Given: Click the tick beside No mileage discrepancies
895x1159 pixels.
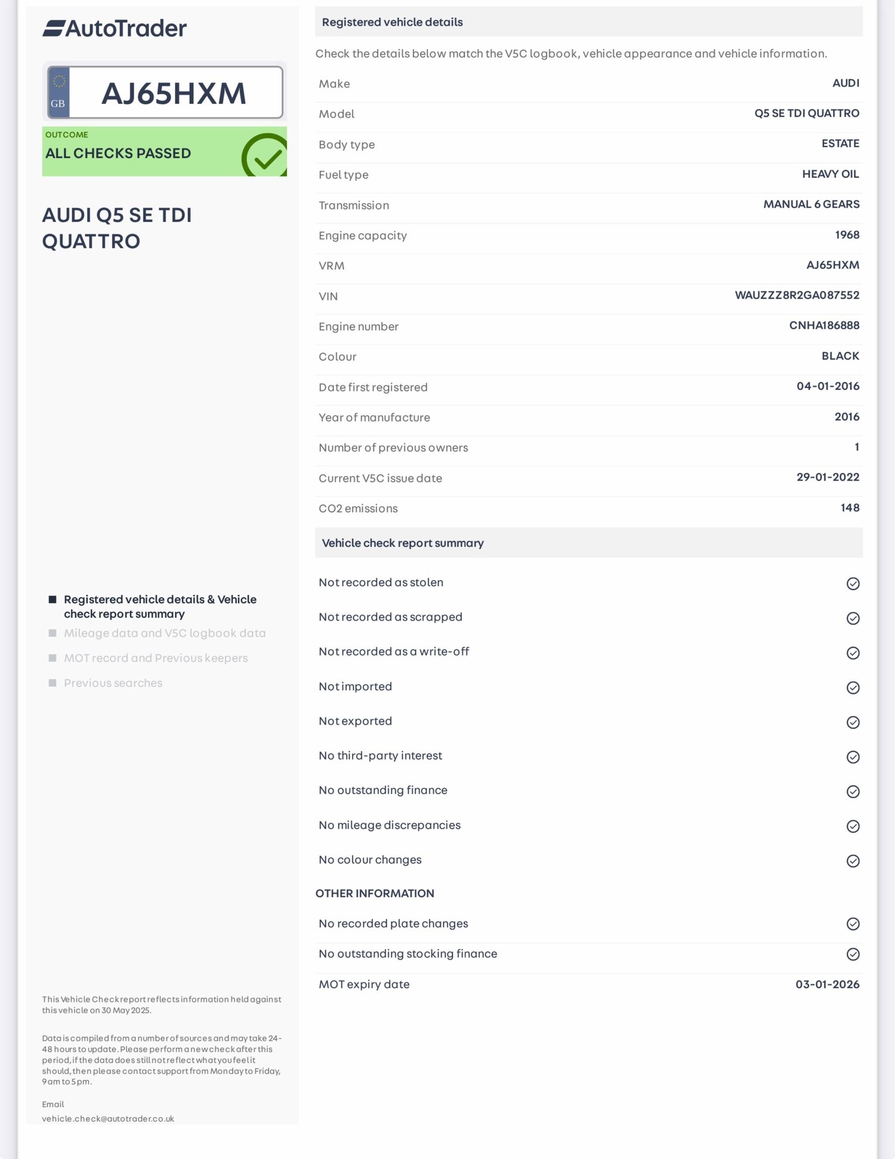Looking at the screenshot, I should (x=853, y=826).
